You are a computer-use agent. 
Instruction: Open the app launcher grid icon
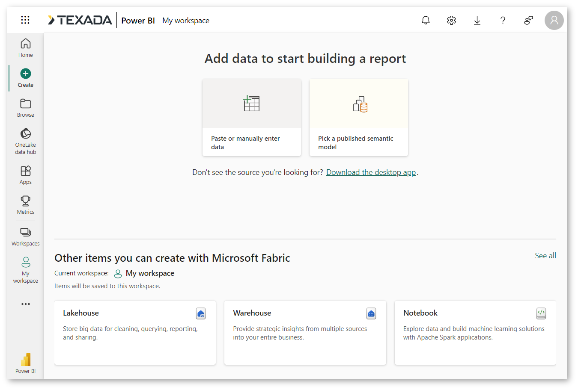[25, 20]
